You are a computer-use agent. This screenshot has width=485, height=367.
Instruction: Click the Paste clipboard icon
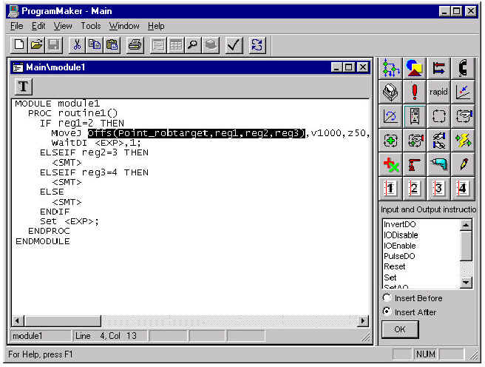pyautogui.click(x=112, y=45)
